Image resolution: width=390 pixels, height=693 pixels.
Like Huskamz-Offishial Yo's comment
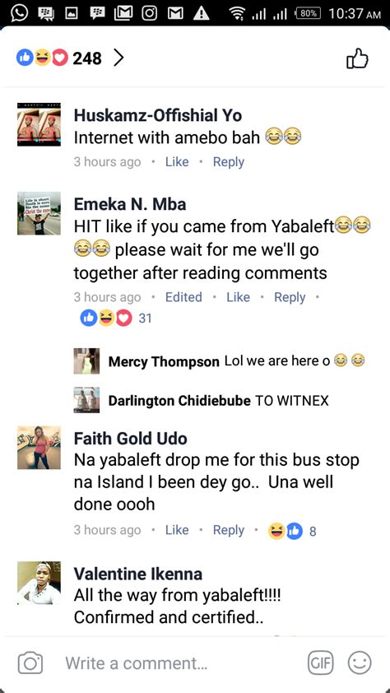(177, 162)
